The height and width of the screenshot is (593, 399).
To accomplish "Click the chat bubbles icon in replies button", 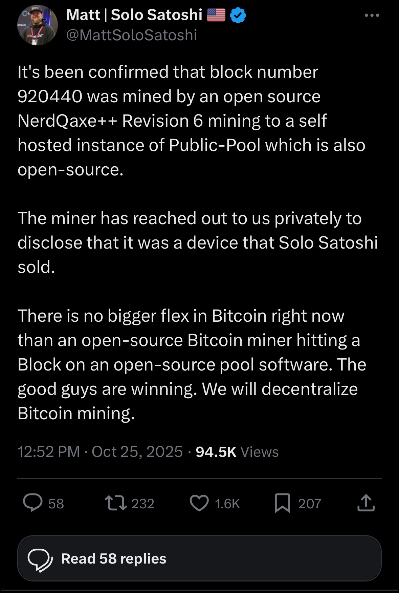I will point(40,559).
